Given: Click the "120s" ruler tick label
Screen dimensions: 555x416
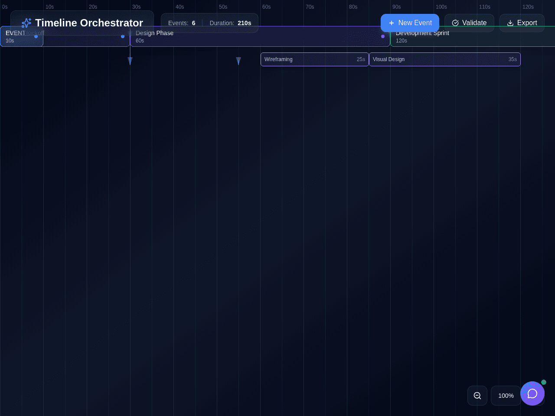Looking at the screenshot, I should 528,7.
